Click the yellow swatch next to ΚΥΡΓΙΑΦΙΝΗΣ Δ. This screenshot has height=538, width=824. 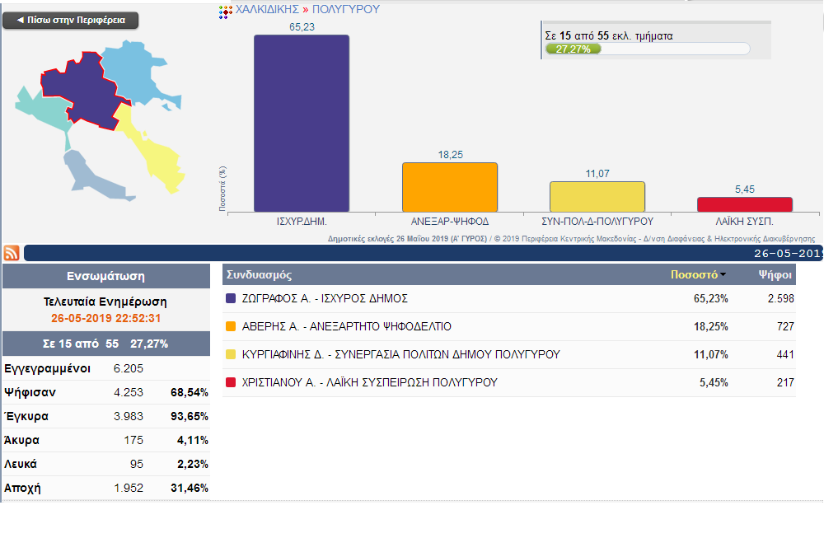pyautogui.click(x=231, y=355)
